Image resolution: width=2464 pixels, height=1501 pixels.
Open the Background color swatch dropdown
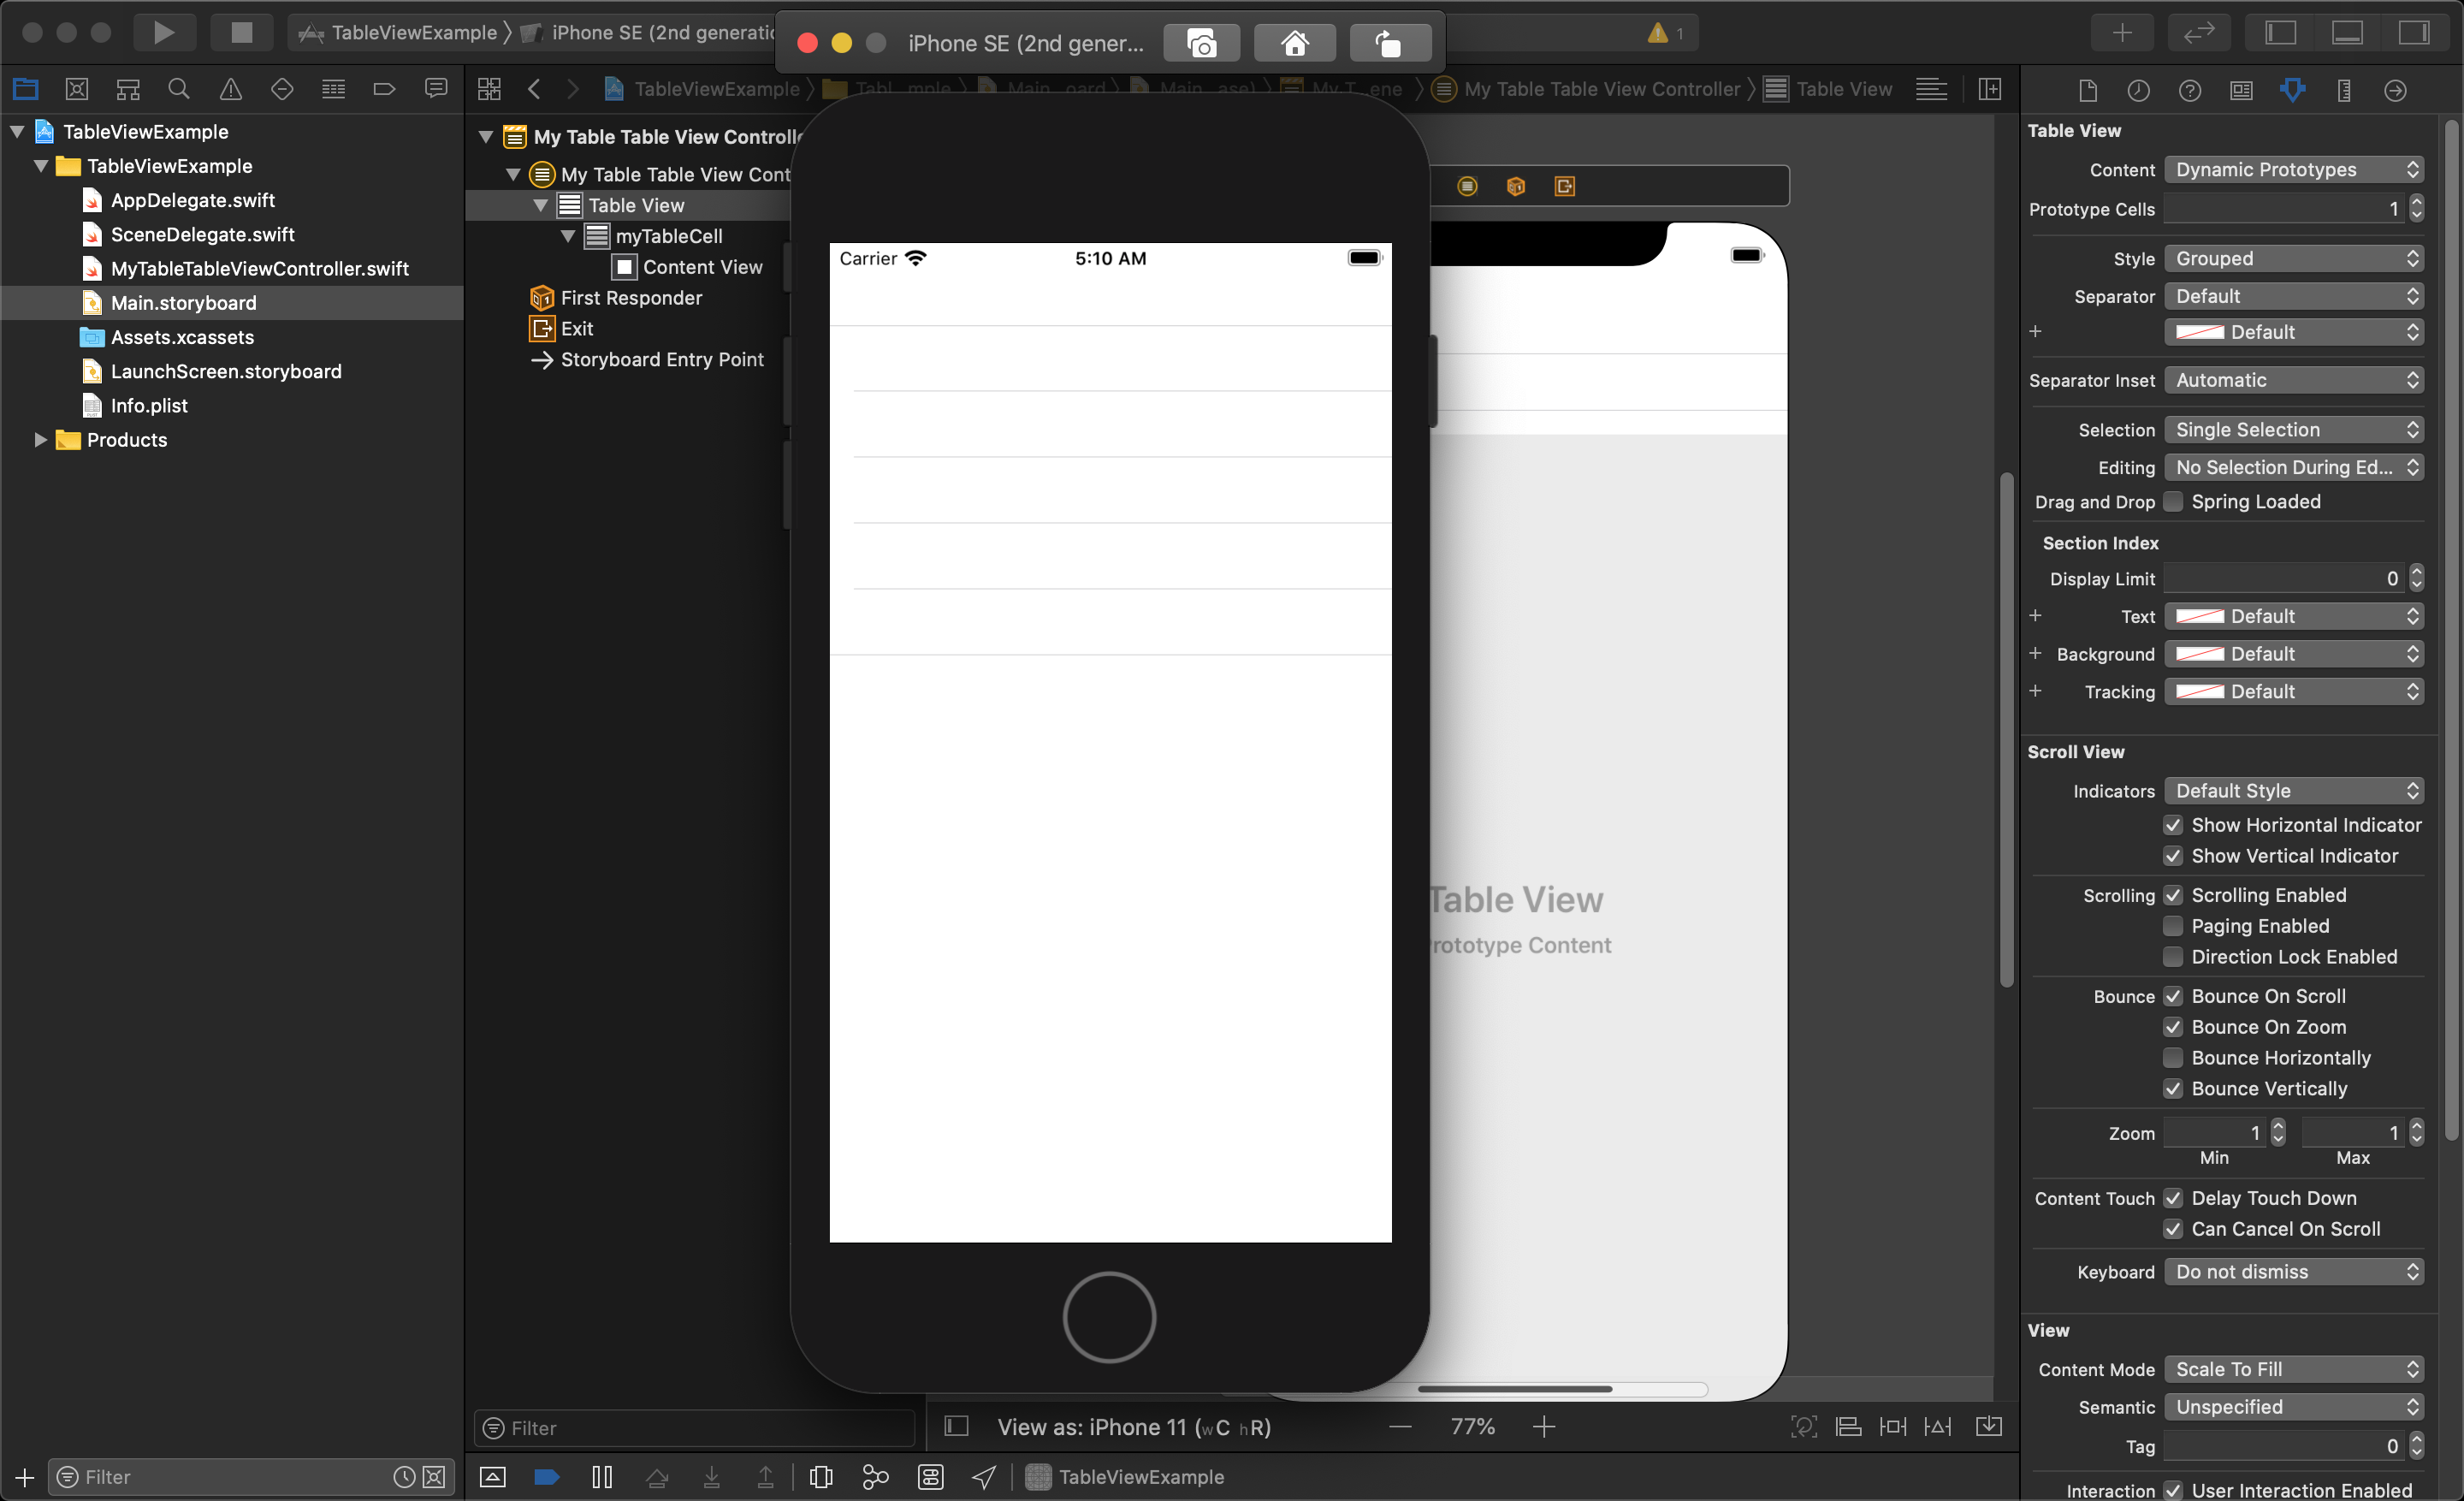pos(2294,654)
